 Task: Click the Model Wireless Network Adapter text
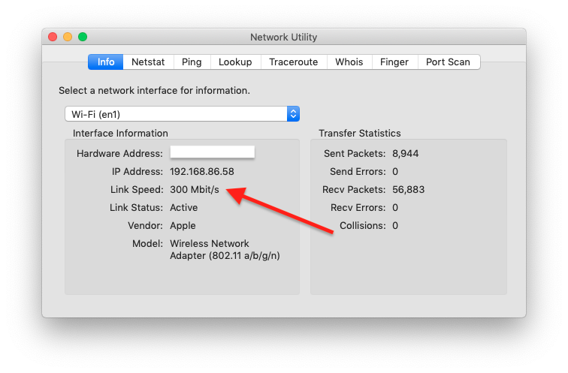(225, 250)
